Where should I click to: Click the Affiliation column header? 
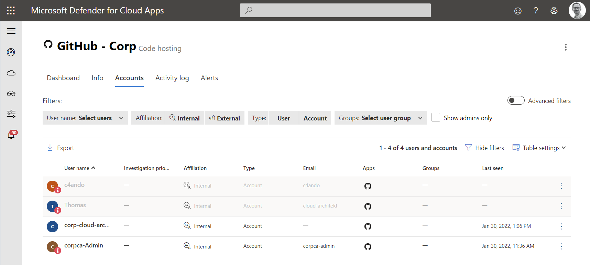click(195, 168)
